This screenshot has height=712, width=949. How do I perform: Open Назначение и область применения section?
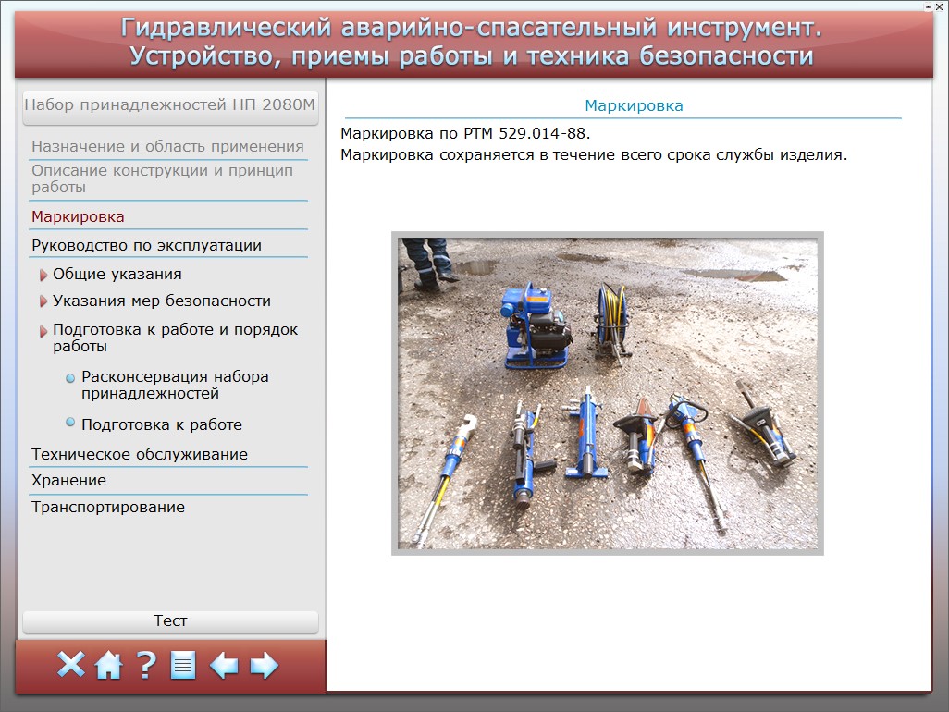pos(167,146)
